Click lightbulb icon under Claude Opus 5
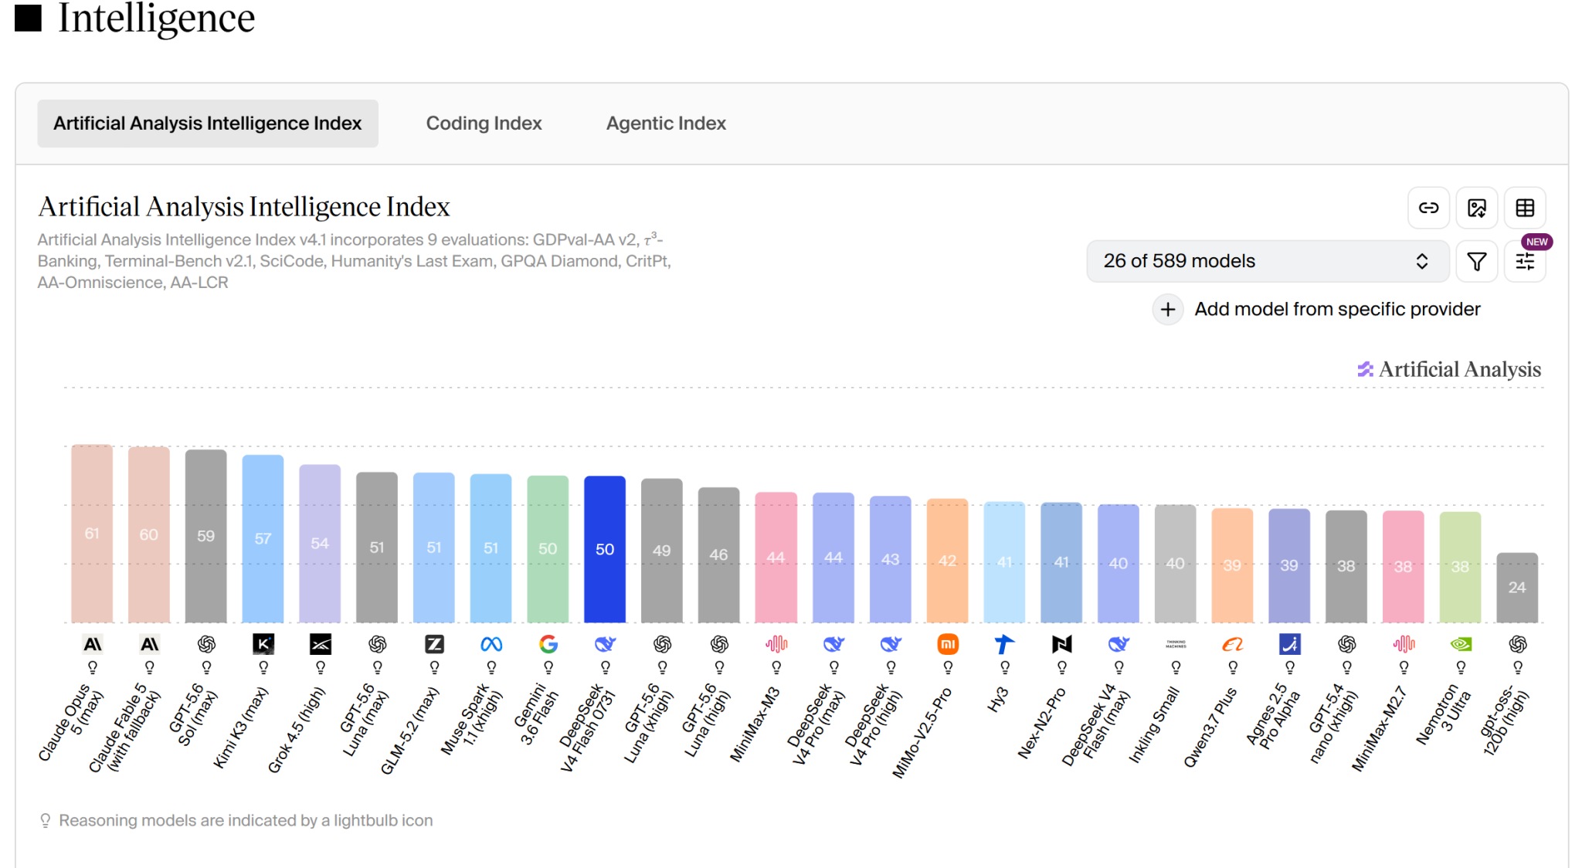The height and width of the screenshot is (868, 1582). point(92,667)
